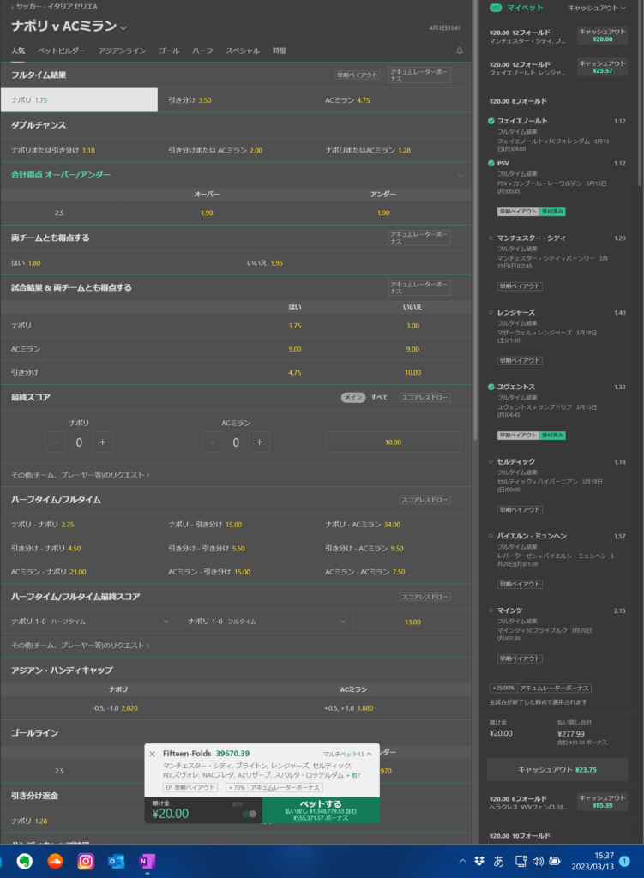Click the volume speaker tray icon
The image size is (644, 878).
tap(538, 861)
